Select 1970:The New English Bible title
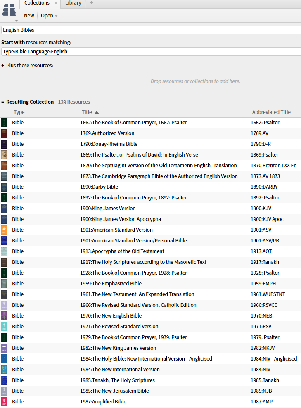Screen dimensions: 301x408 111,315
